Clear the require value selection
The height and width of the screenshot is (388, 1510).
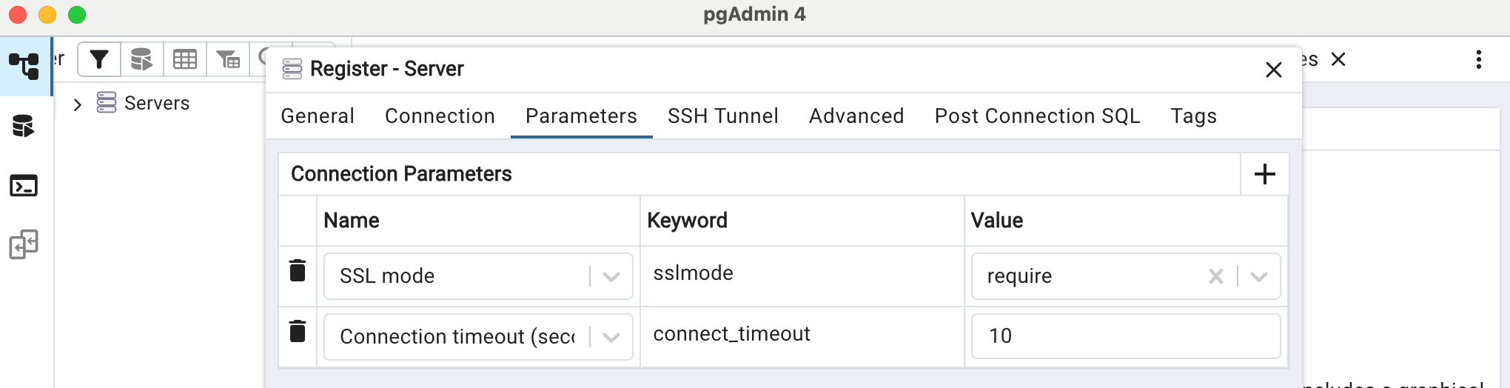pyautogui.click(x=1215, y=276)
